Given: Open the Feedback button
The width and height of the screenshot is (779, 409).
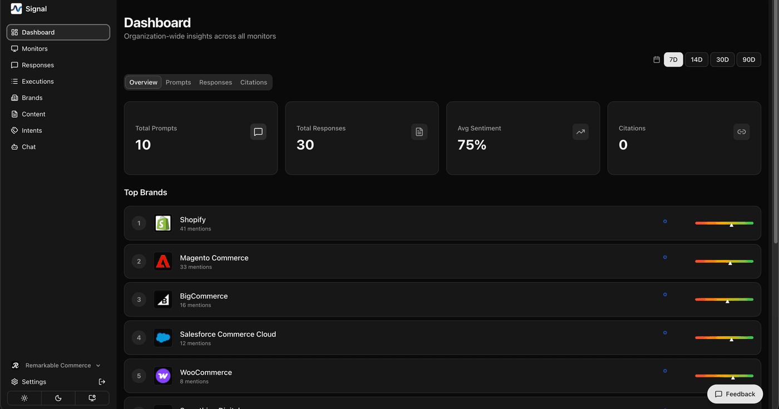Looking at the screenshot, I should [735, 394].
